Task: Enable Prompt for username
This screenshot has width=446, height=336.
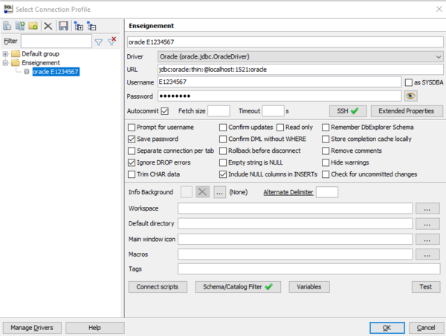Action: (x=132, y=128)
